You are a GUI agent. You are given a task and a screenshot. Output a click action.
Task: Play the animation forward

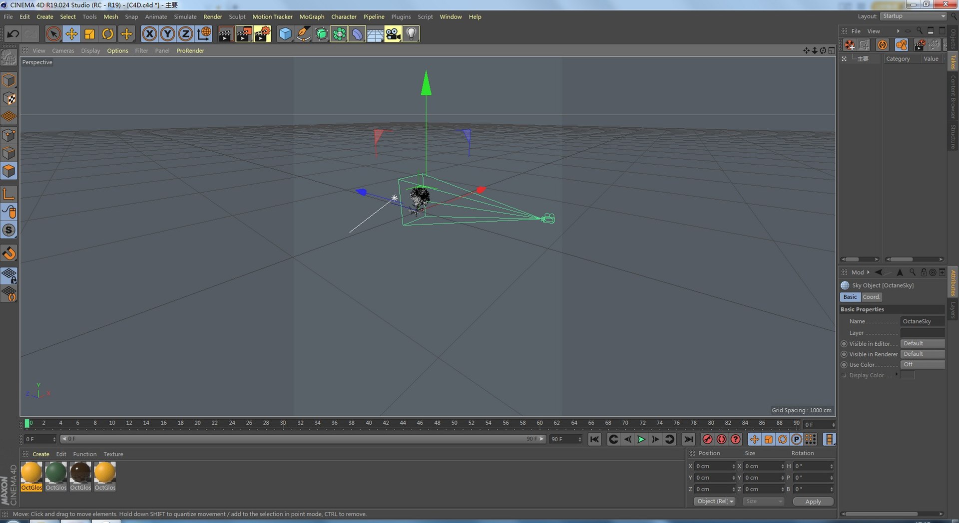click(x=641, y=439)
